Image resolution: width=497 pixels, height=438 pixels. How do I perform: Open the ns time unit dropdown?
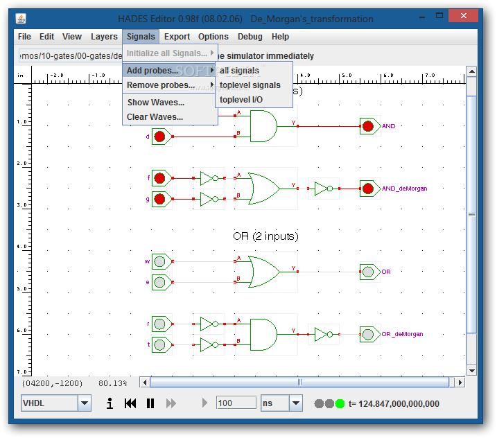coord(296,403)
